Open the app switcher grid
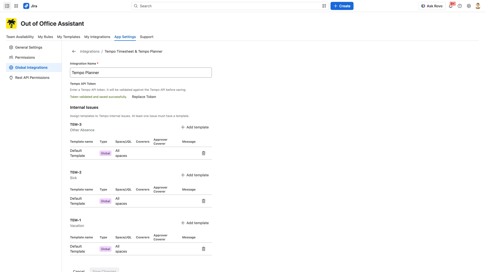485x272 pixels. (x=16, y=6)
